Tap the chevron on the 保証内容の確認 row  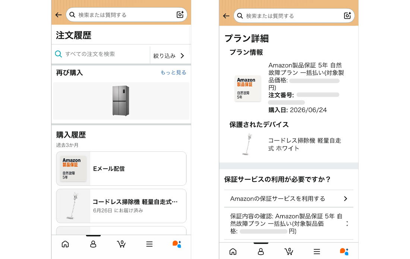(x=347, y=224)
